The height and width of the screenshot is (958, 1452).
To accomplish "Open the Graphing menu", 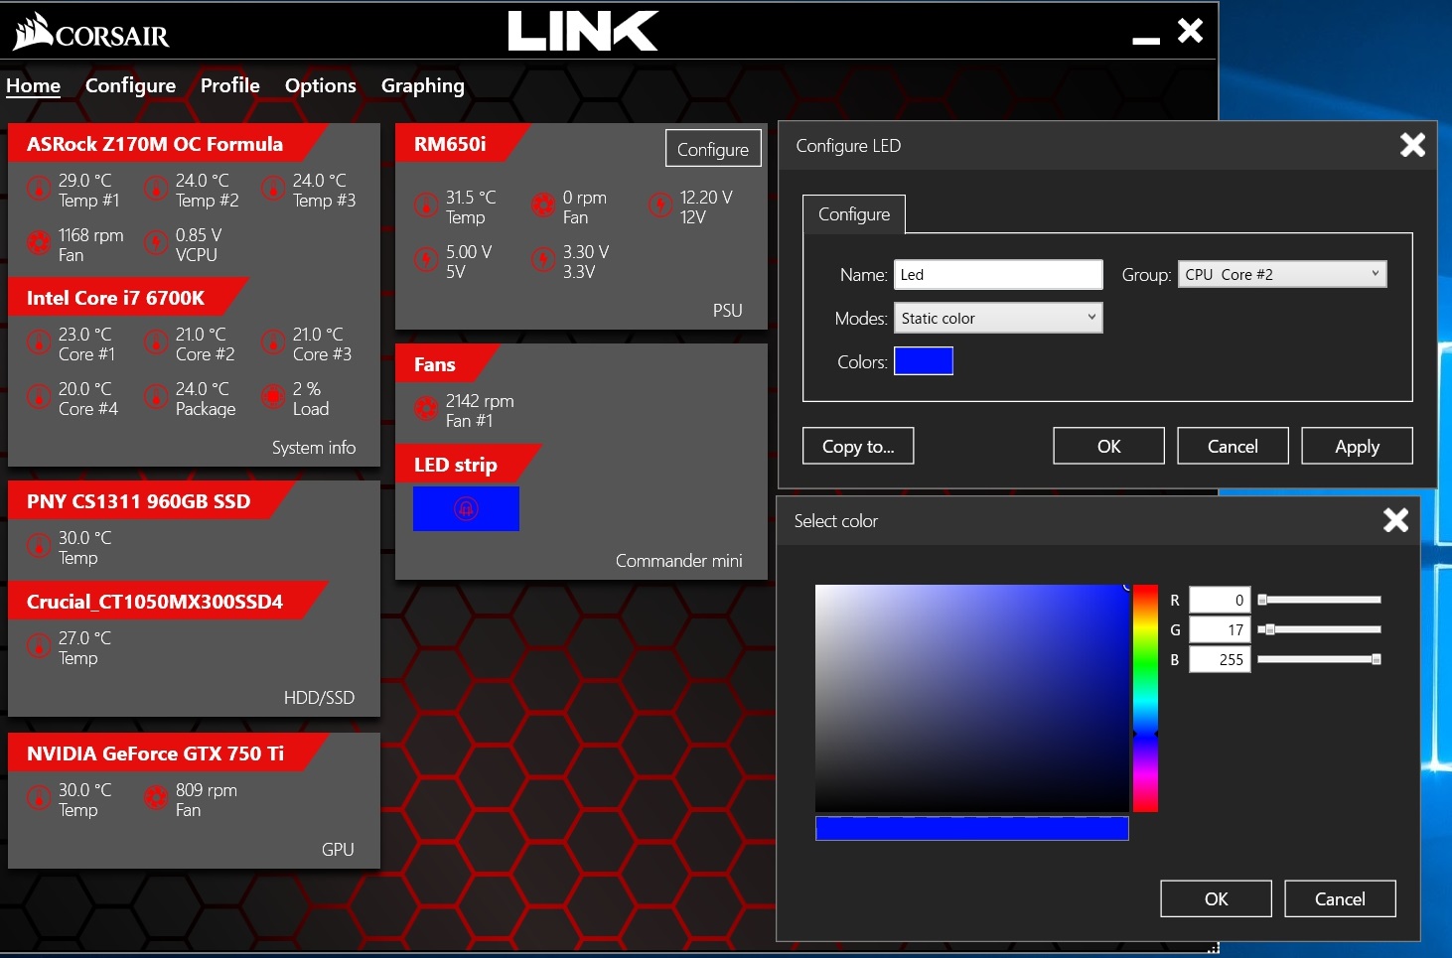I will (x=422, y=85).
